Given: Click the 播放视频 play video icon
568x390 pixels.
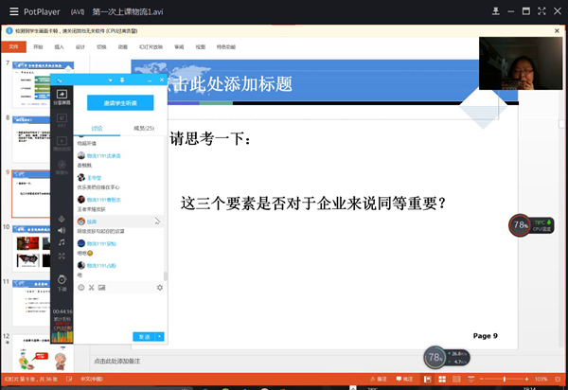Looking at the screenshot, I should [62, 143].
